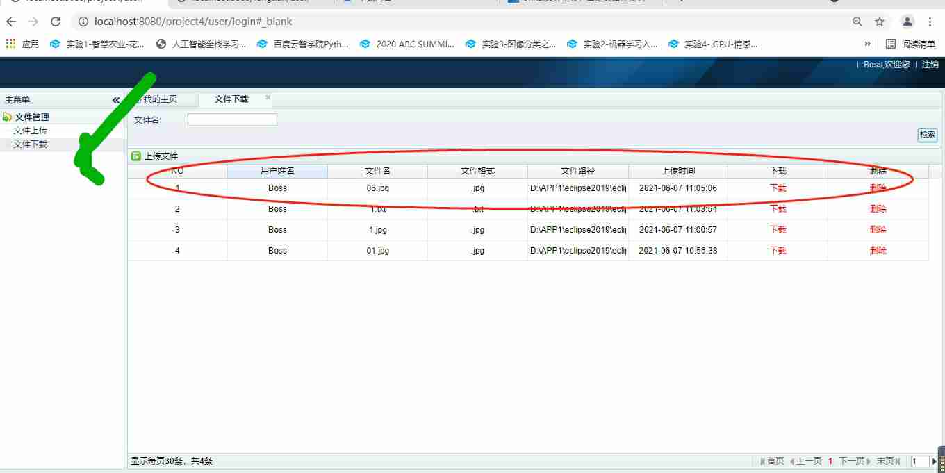
Task: Click 下载 link for 06.jpg
Action: coord(778,188)
